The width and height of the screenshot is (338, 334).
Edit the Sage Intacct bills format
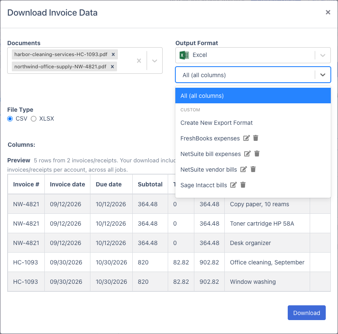point(234,185)
